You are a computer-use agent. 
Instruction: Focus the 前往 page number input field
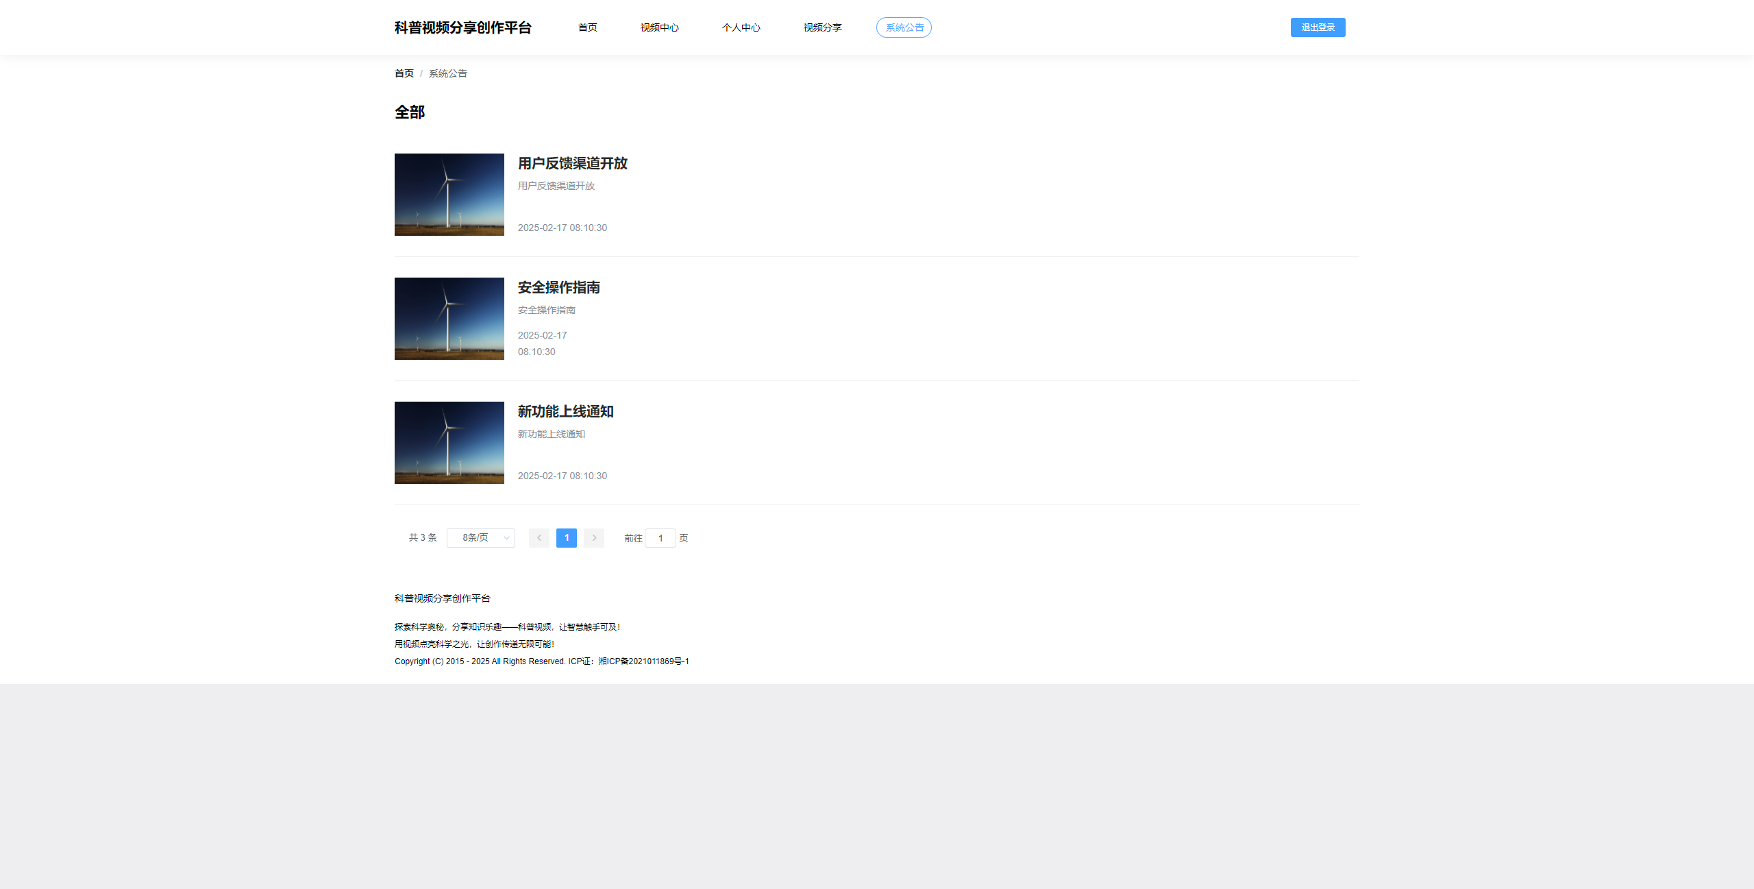660,538
